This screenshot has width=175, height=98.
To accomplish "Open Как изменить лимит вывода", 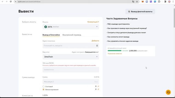I will click(x=118, y=37).
